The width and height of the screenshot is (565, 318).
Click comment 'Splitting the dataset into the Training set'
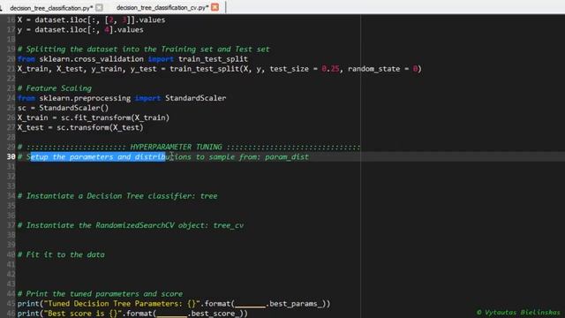[143, 49]
